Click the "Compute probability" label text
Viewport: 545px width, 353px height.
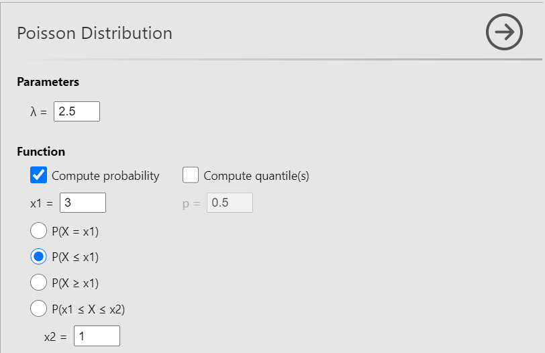click(x=105, y=176)
